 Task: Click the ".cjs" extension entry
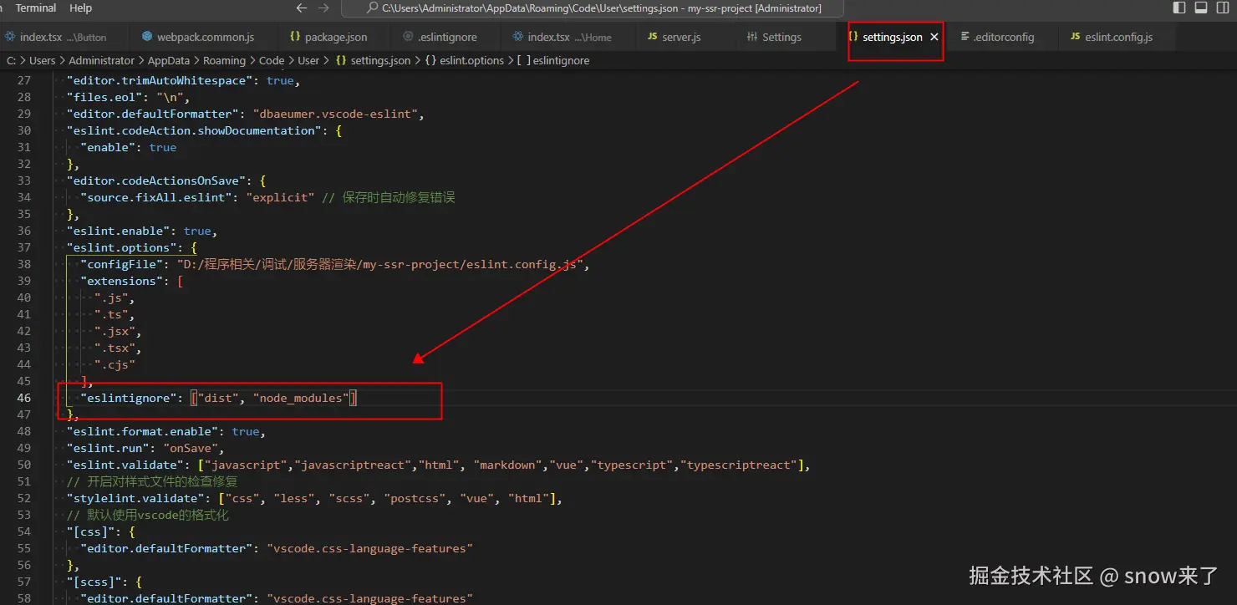(115, 364)
